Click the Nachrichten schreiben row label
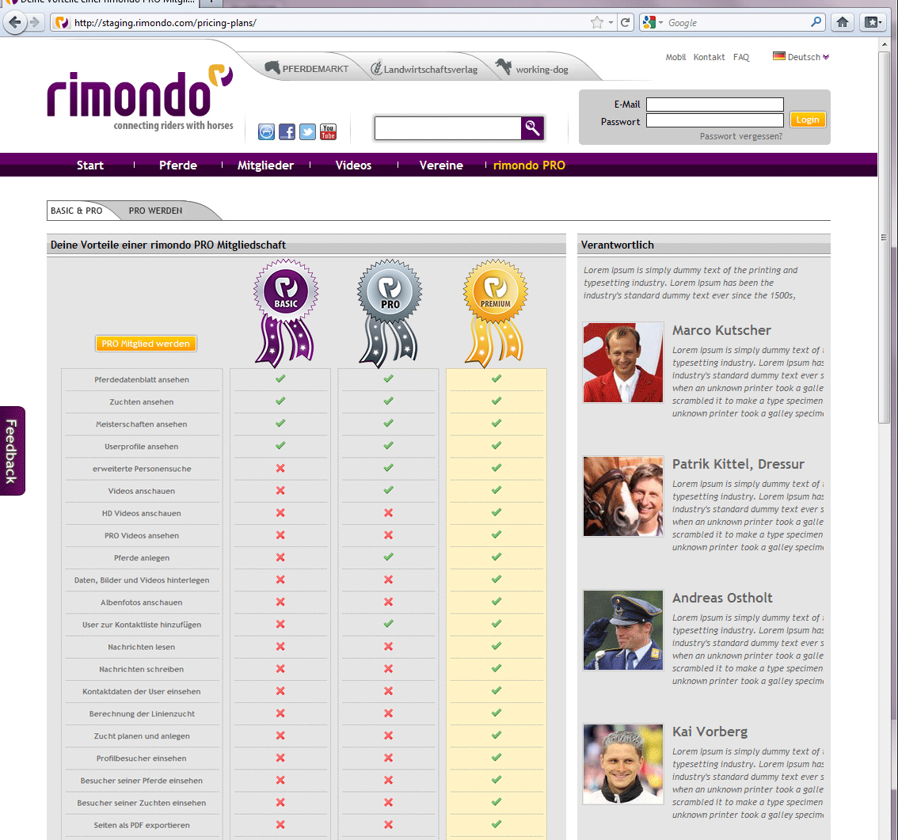This screenshot has width=898, height=840. [x=142, y=669]
